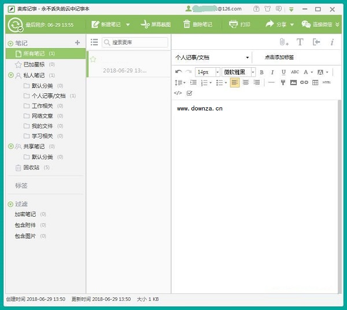Viewport: 347px width, 310px height.
Task: Add a new notebook category with plus icon
Action: (77, 43)
